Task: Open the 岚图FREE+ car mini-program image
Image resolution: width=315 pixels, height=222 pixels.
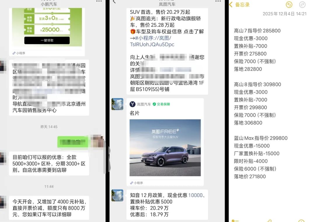Action: [x=165, y=148]
